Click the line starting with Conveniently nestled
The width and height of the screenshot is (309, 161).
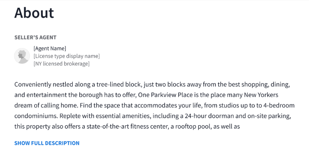click(152, 85)
